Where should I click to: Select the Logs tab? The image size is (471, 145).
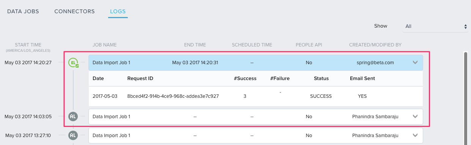click(x=118, y=11)
